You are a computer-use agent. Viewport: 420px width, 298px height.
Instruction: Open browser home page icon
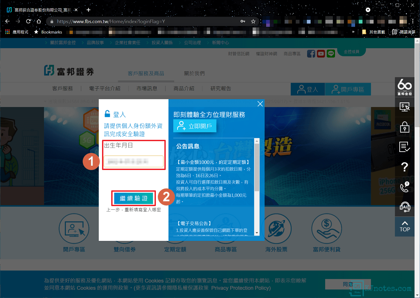(x=39, y=21)
